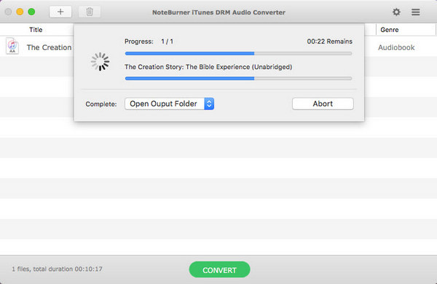This screenshot has width=437, height=284.
Task: Open settings gear icon
Action: tap(396, 12)
